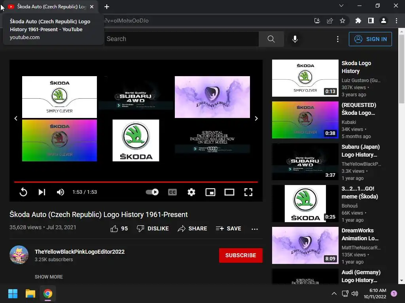Click install app icon in address bar
Screen dimensions: 405x303
(x=317, y=21)
